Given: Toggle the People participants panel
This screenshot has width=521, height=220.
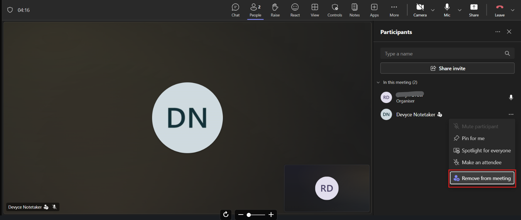Looking at the screenshot, I should coord(255,10).
